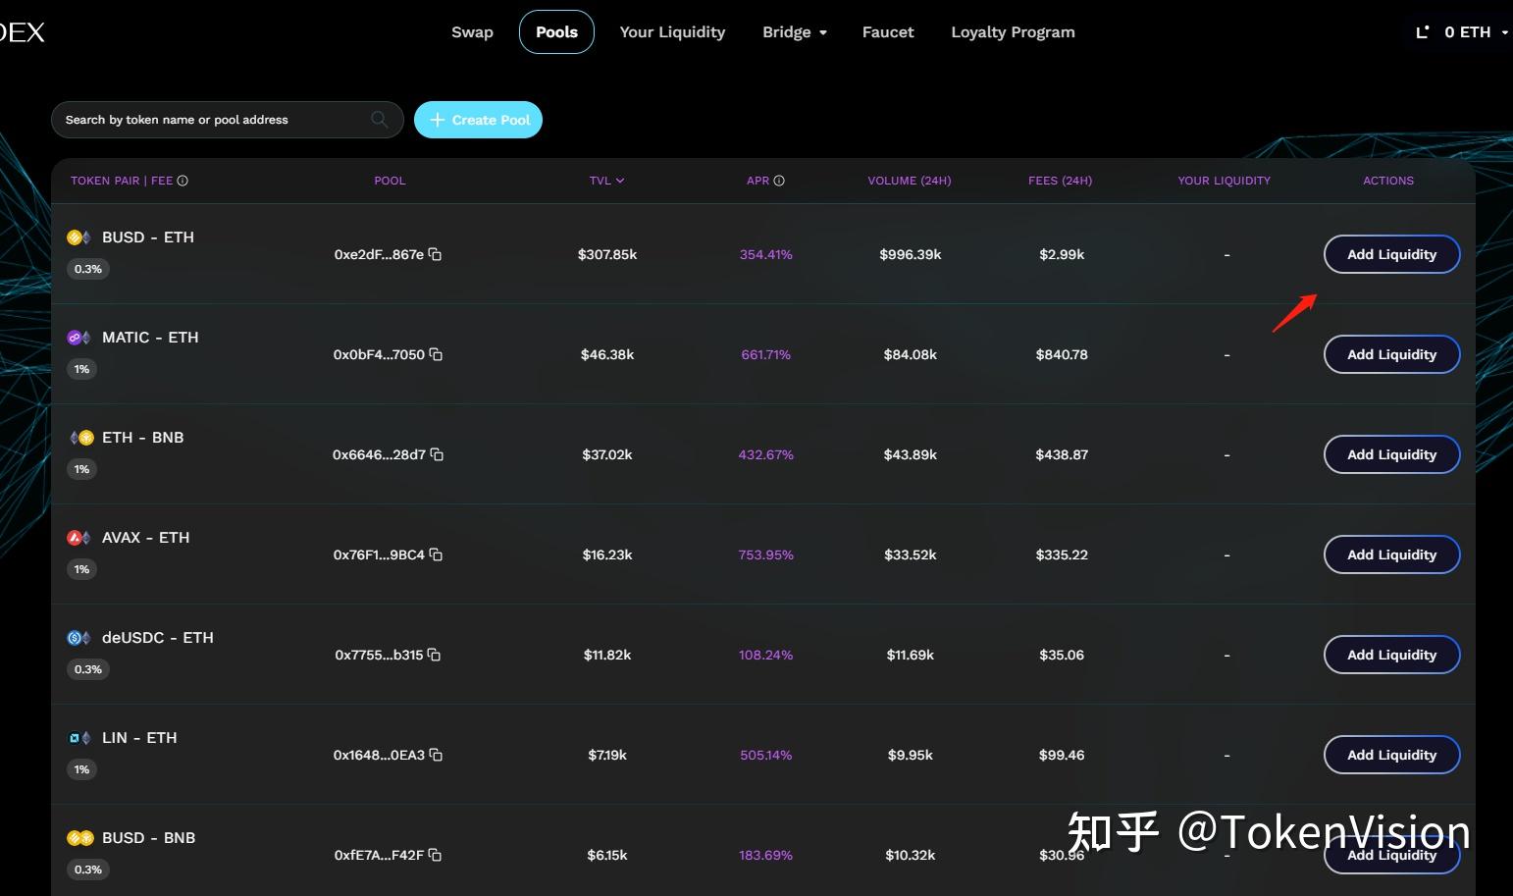Viewport: 1513px width, 896px height.
Task: Click the BUSD-ETH token pair icons
Action: coord(78,237)
